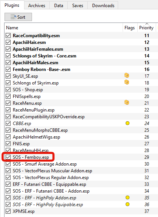Click the Flags column header
Viewport: 158px width, 217px height.
pyautogui.click(x=130, y=28)
